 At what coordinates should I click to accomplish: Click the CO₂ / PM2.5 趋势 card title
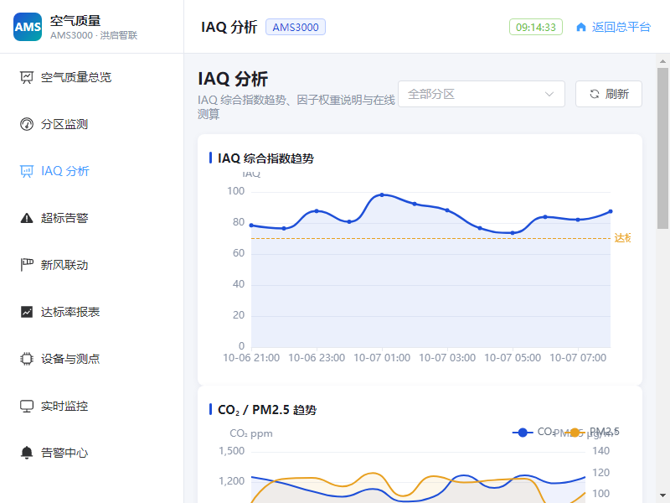coord(267,410)
